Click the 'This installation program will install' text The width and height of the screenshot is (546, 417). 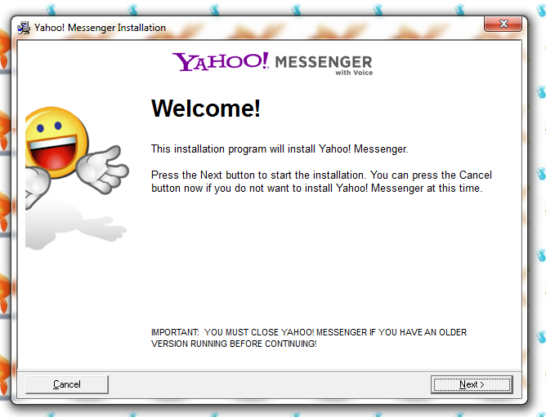280,149
